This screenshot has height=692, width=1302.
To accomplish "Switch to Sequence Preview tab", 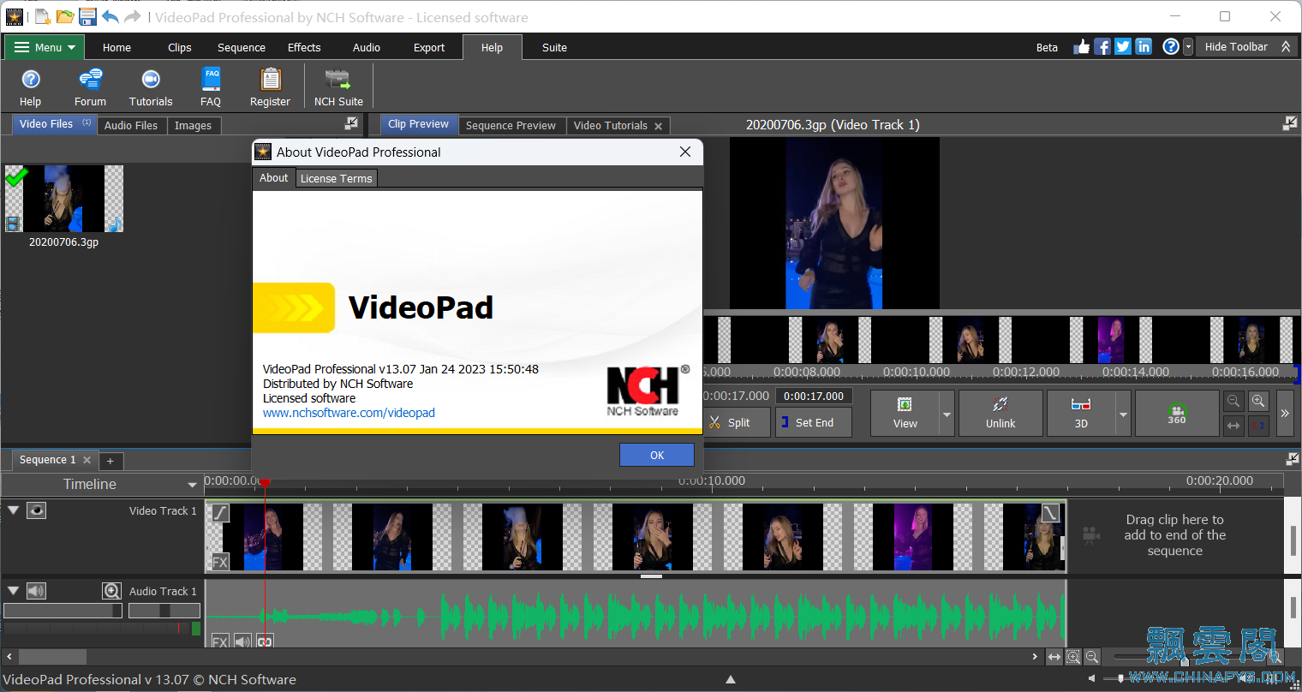I will [x=511, y=125].
